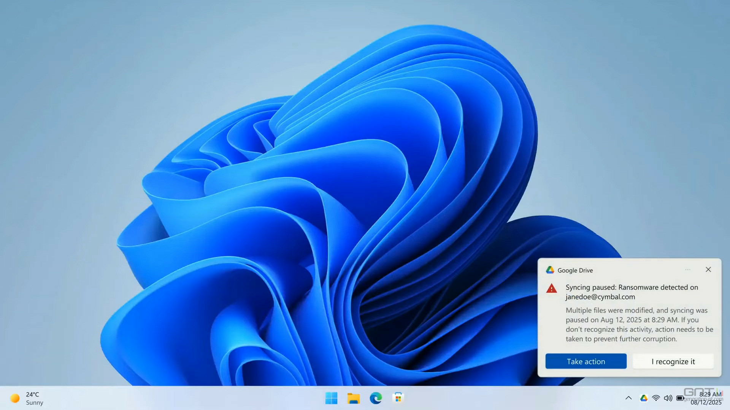
Task: Click the Google Drive app name label
Action: [x=575, y=270]
